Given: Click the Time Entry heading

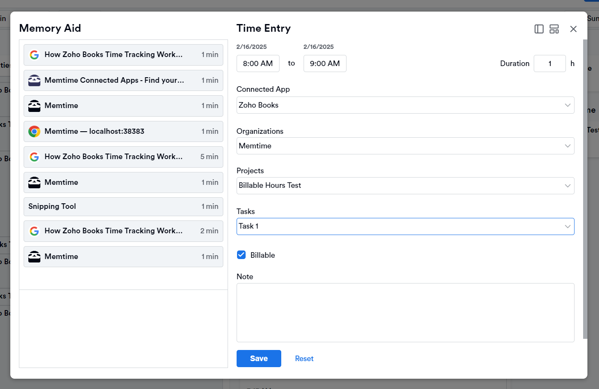Looking at the screenshot, I should [x=264, y=28].
